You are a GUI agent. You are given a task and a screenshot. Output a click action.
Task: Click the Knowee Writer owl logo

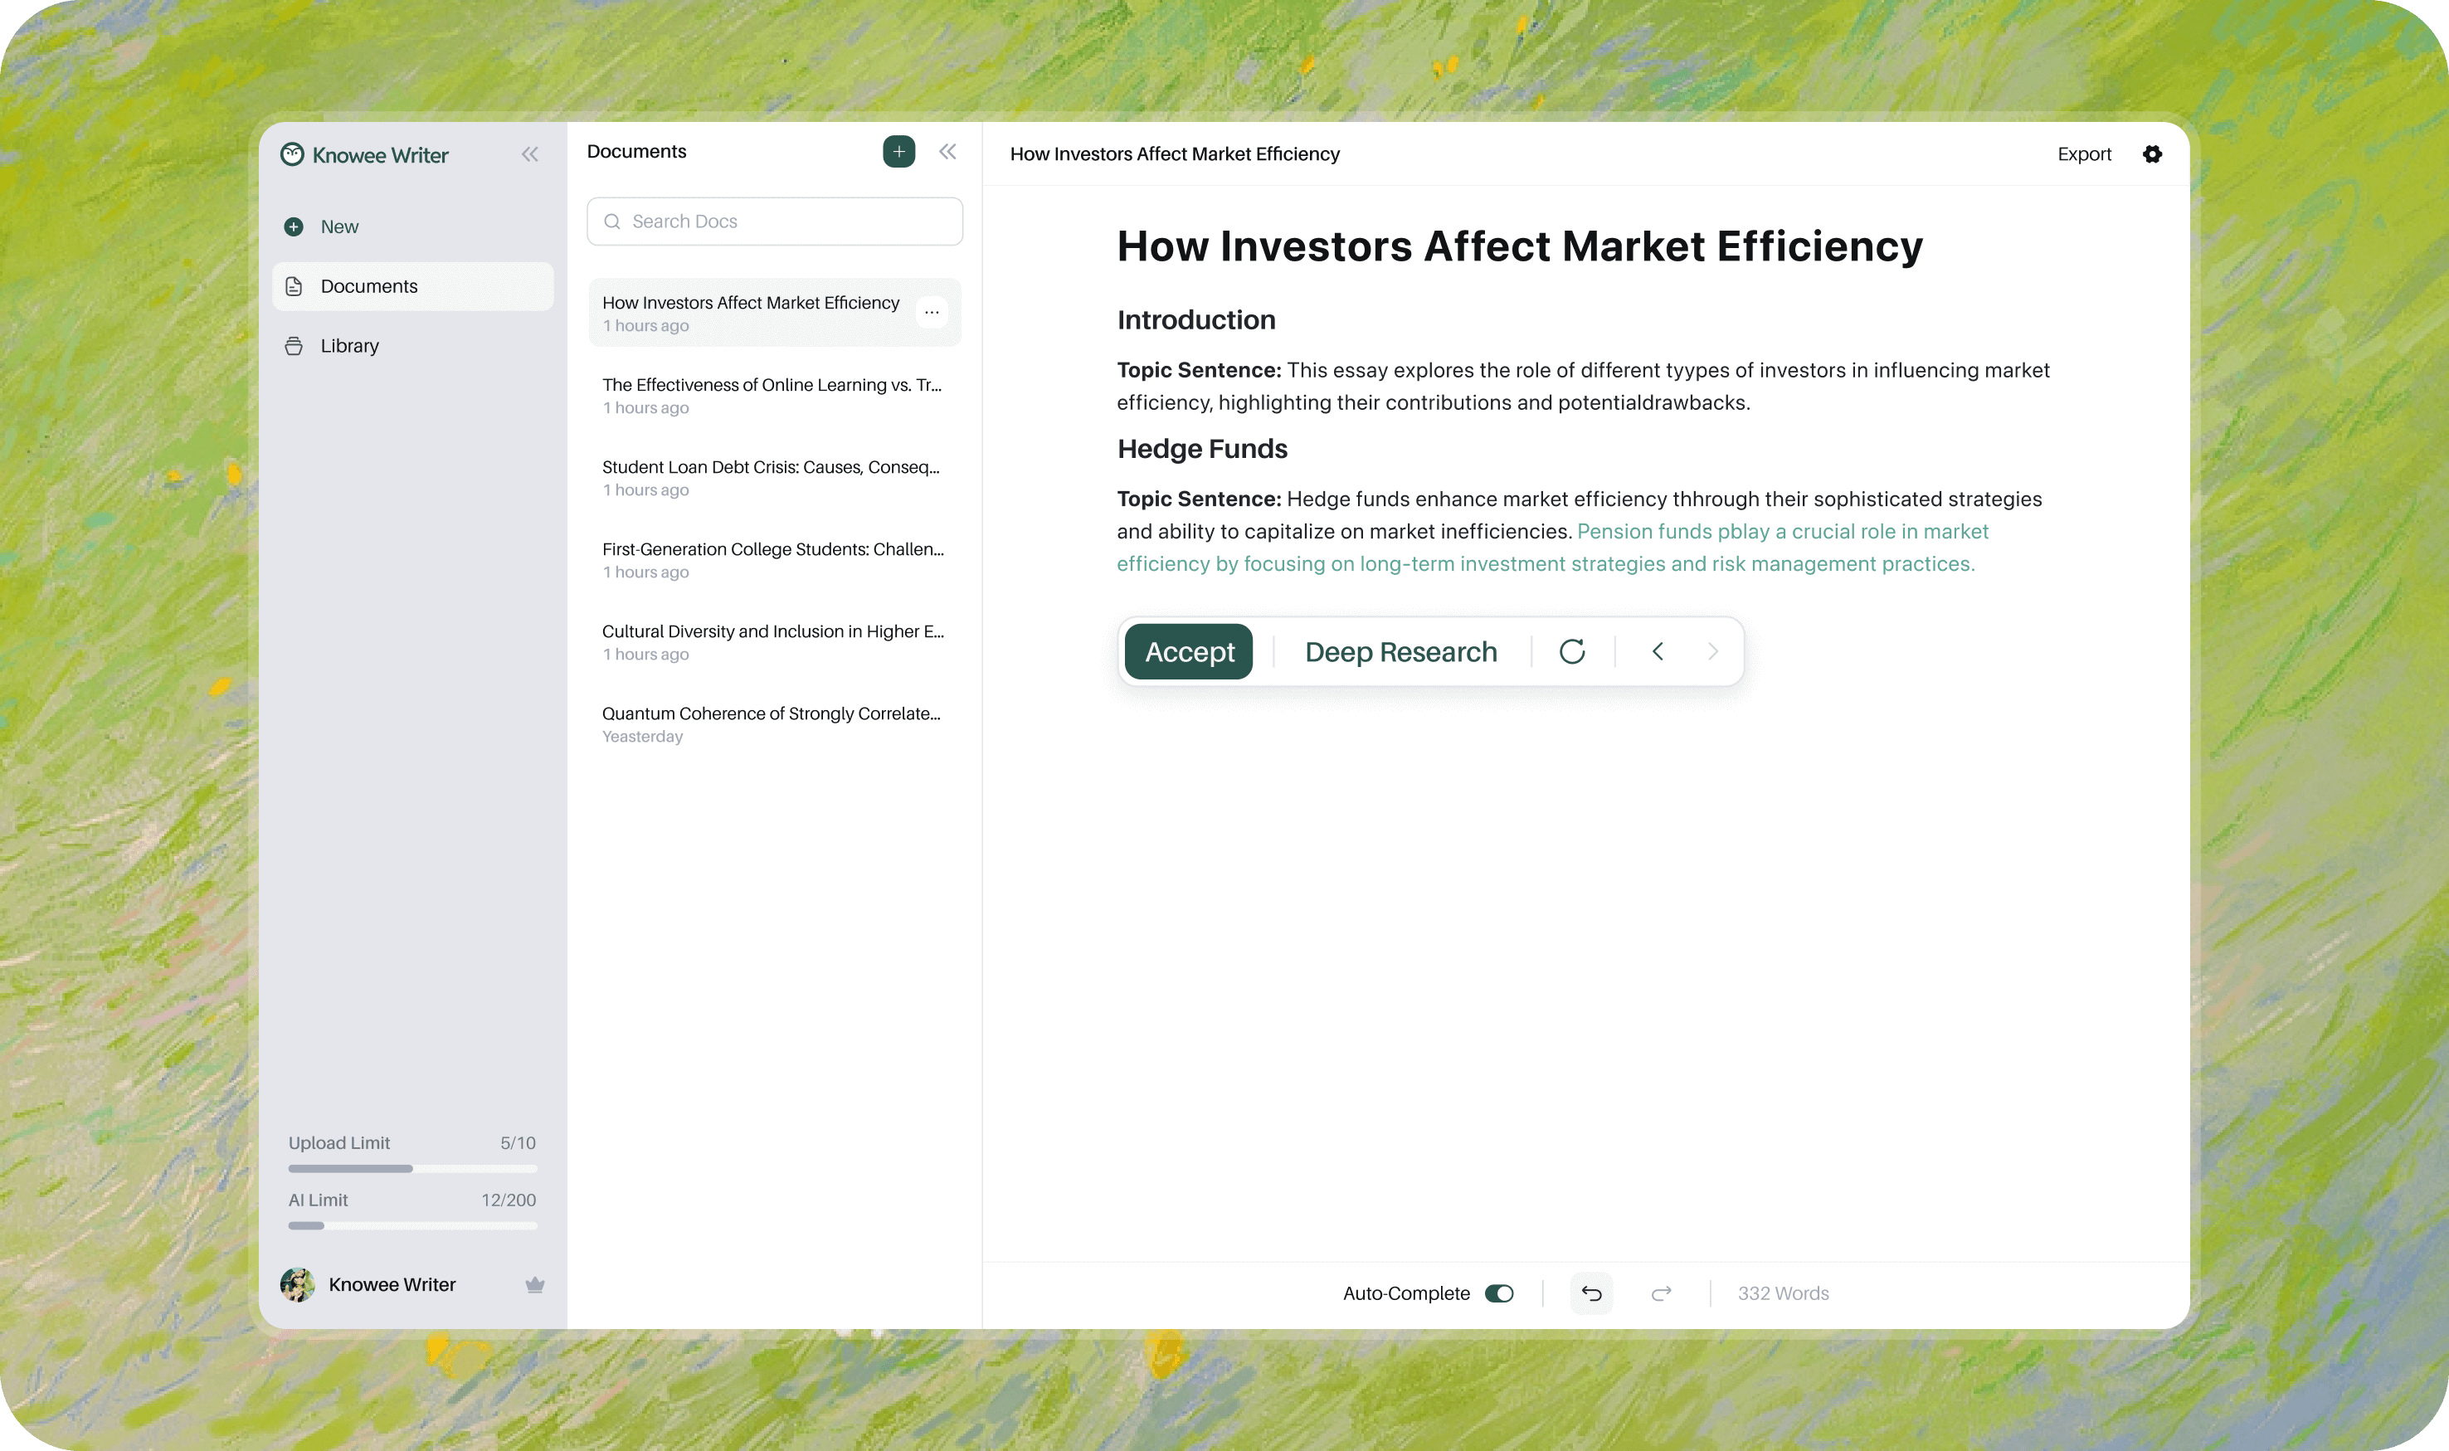[x=292, y=154]
